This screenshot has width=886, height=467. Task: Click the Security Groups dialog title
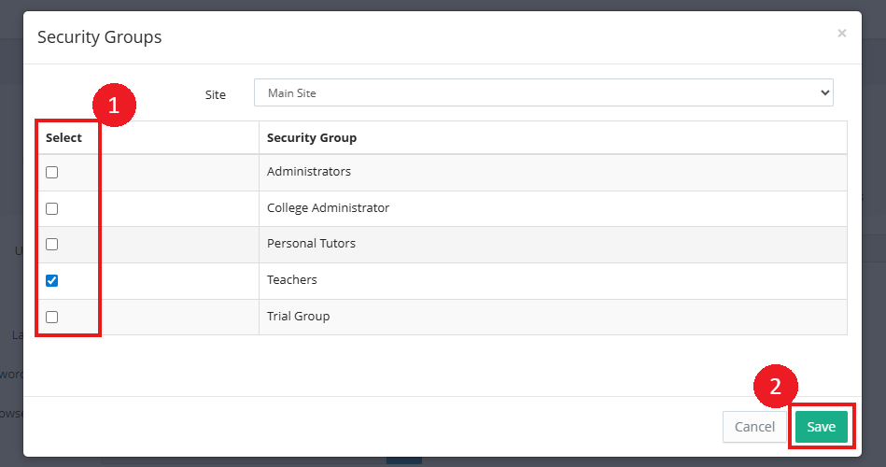tap(99, 37)
